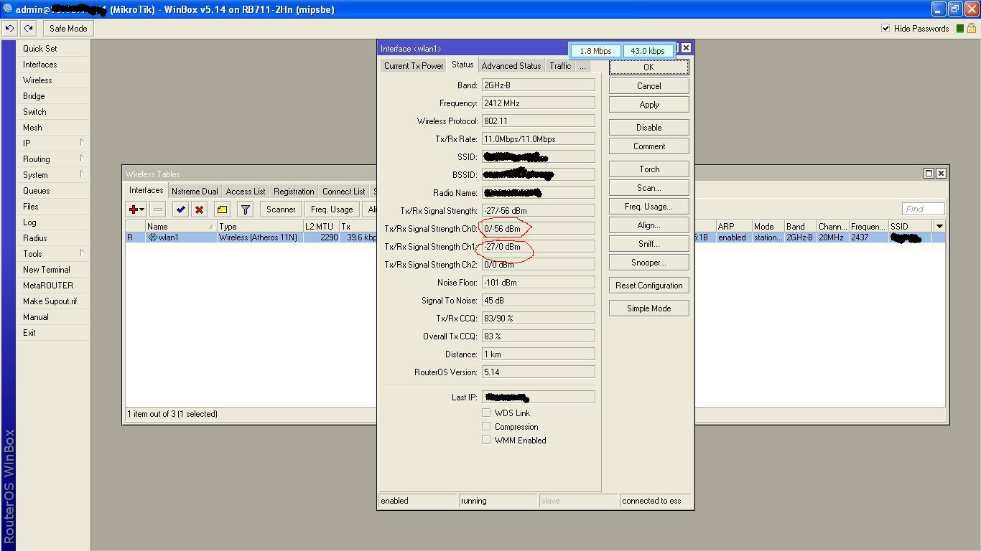Click OK in the Interface dialog
This screenshot has height=551, width=981.
(648, 67)
